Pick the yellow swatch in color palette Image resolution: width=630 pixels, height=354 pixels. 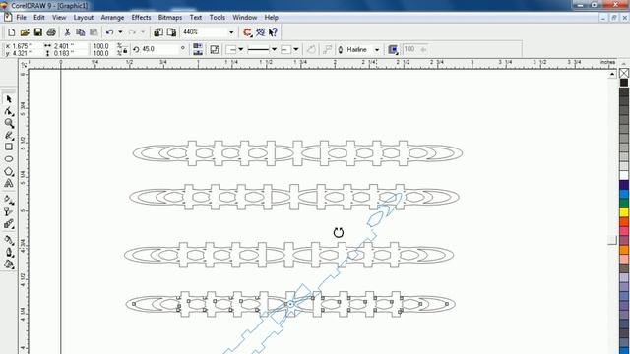coord(624,212)
